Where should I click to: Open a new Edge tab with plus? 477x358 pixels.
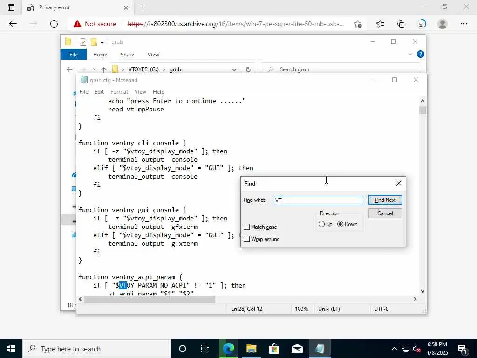click(142, 7)
